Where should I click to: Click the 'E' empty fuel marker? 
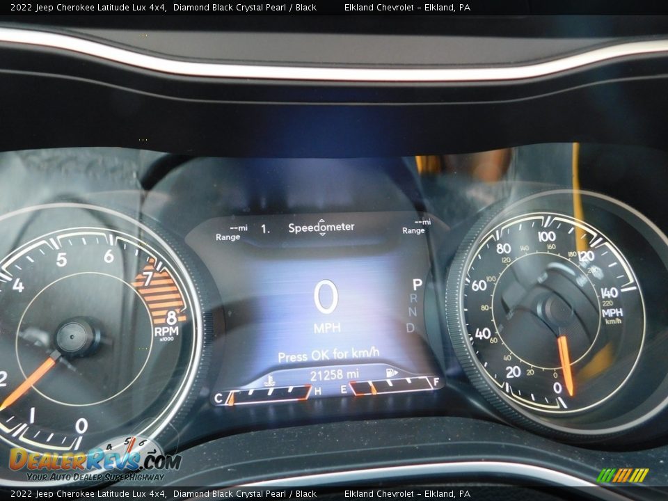pyautogui.click(x=343, y=390)
